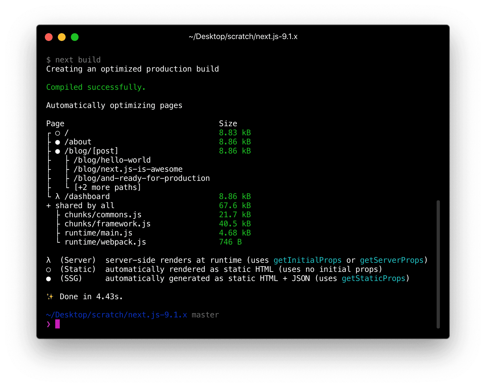Click the /blog/next.js-is-awesome path

click(x=128, y=169)
